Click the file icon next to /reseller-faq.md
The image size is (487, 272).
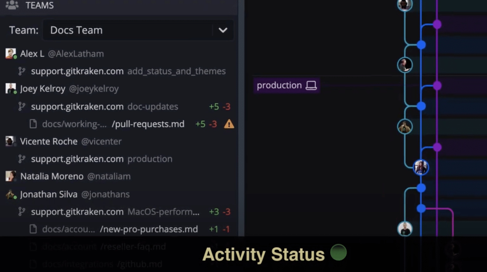coord(33,246)
